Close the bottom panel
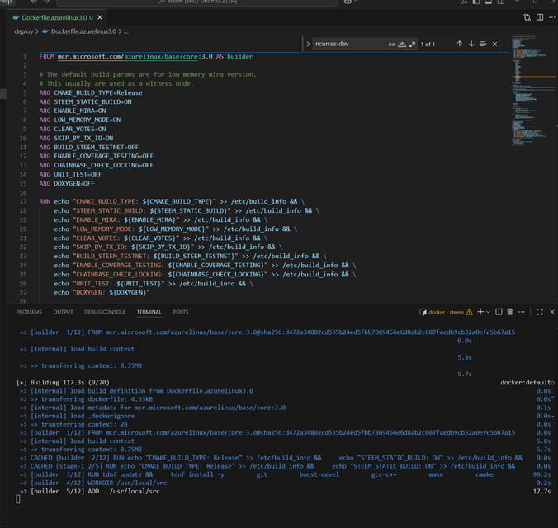This screenshot has width=558, height=528. [552, 312]
